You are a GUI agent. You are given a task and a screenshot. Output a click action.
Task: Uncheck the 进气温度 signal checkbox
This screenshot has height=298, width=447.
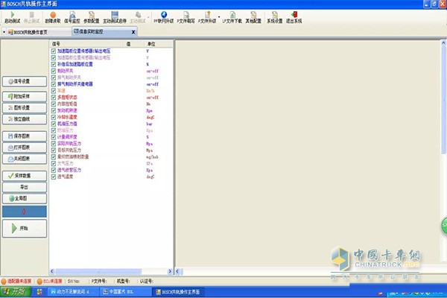point(54,177)
